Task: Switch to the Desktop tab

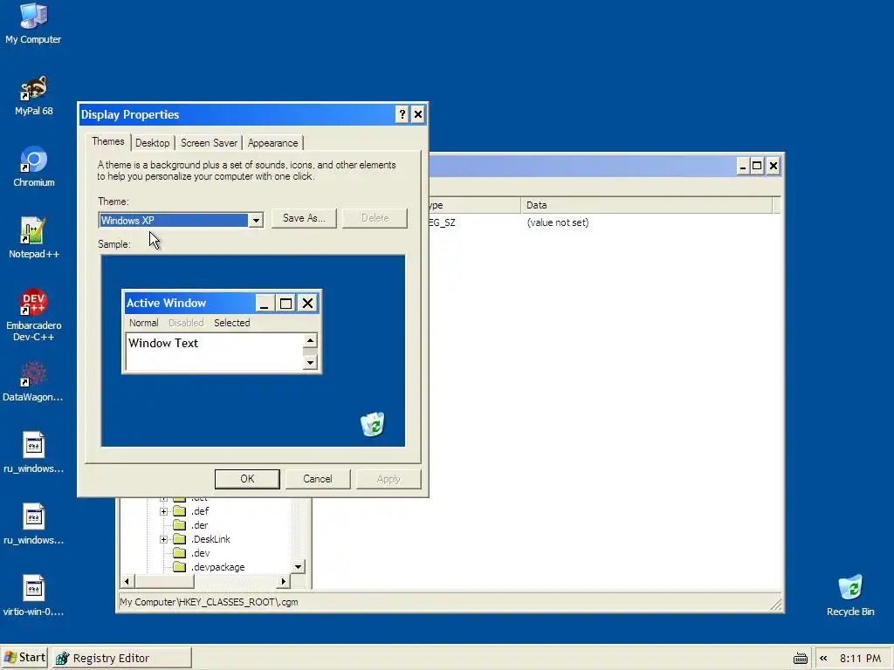Action: 152,143
